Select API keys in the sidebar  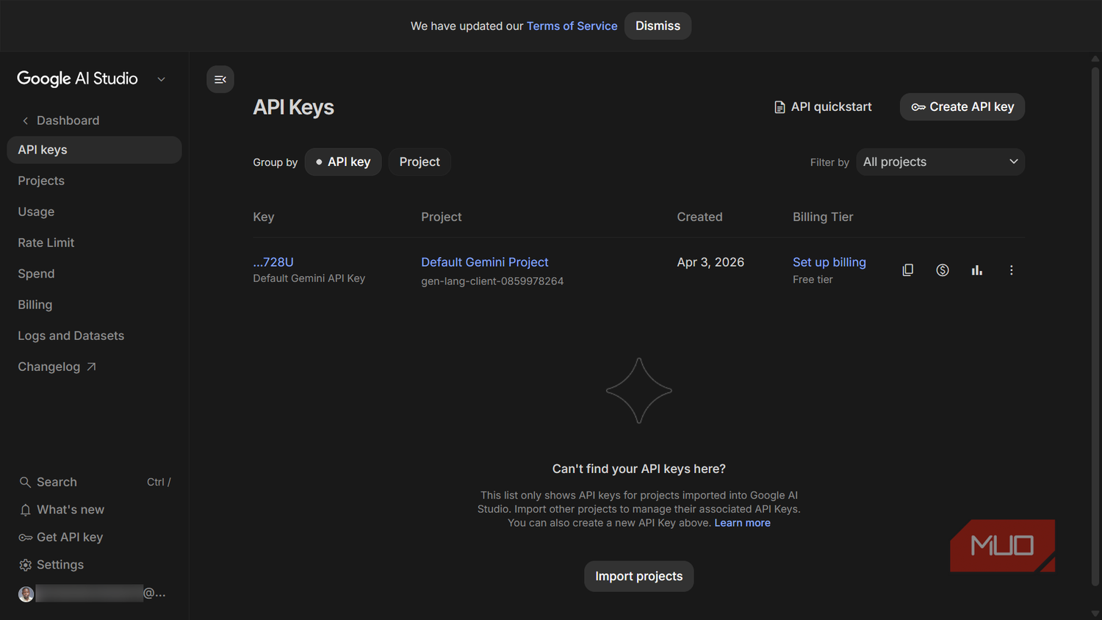[94, 150]
